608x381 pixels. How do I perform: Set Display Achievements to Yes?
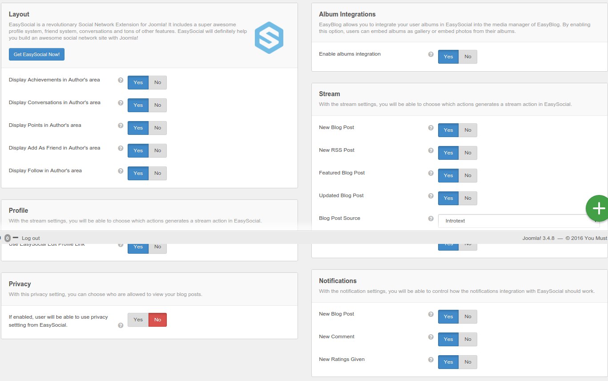tap(138, 82)
